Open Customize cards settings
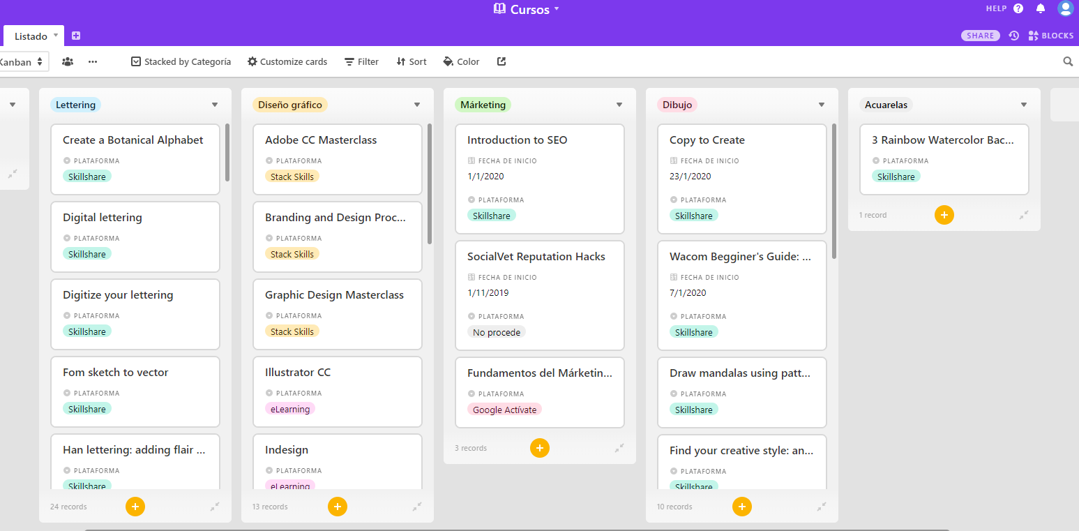 click(287, 61)
